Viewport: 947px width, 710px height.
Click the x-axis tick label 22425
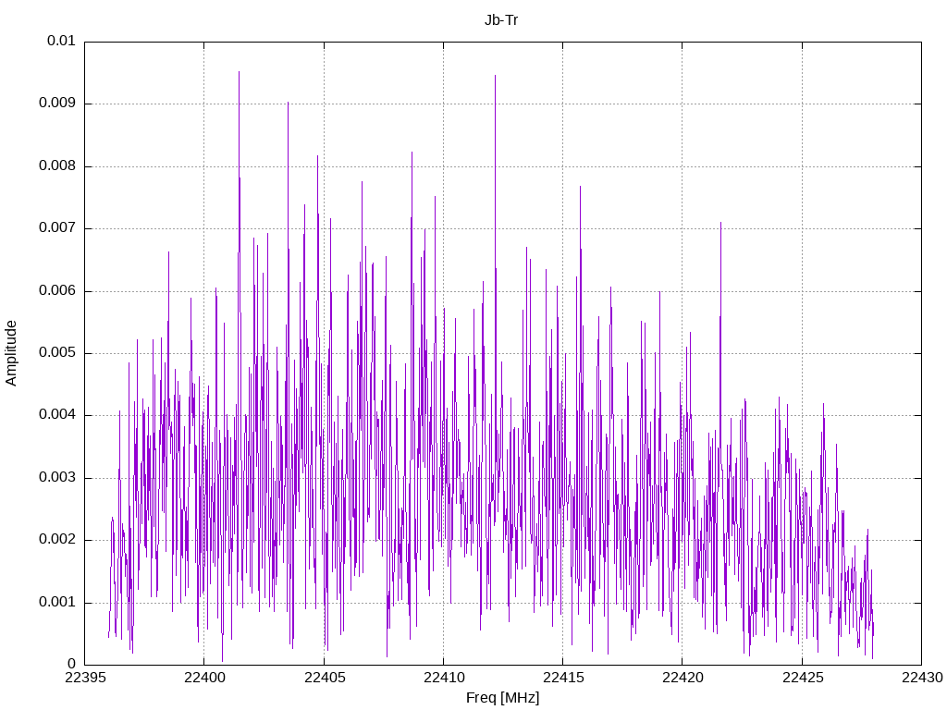click(803, 678)
